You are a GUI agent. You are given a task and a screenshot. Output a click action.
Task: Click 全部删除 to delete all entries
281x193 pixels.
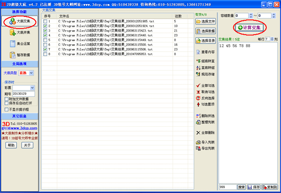pyautogui.click(x=205, y=132)
